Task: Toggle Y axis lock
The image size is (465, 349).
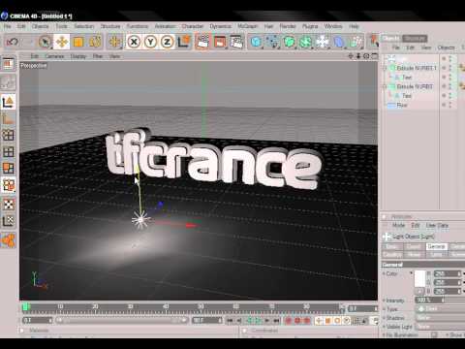Action: (x=150, y=42)
